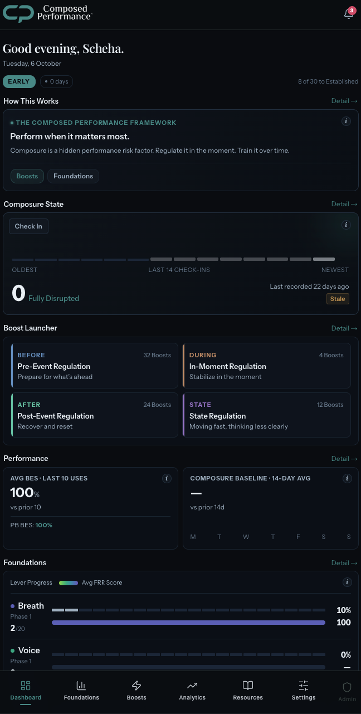Open Detail for How This Works

pos(344,101)
